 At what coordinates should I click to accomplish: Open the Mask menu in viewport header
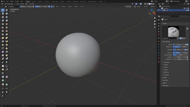click(x=26, y=4)
